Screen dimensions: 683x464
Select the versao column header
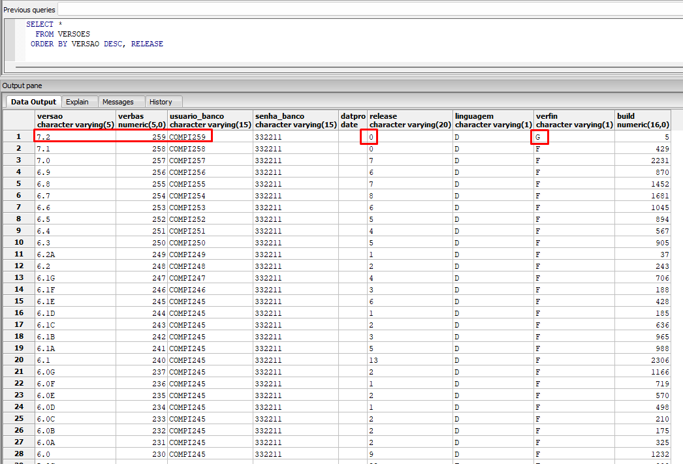75,120
